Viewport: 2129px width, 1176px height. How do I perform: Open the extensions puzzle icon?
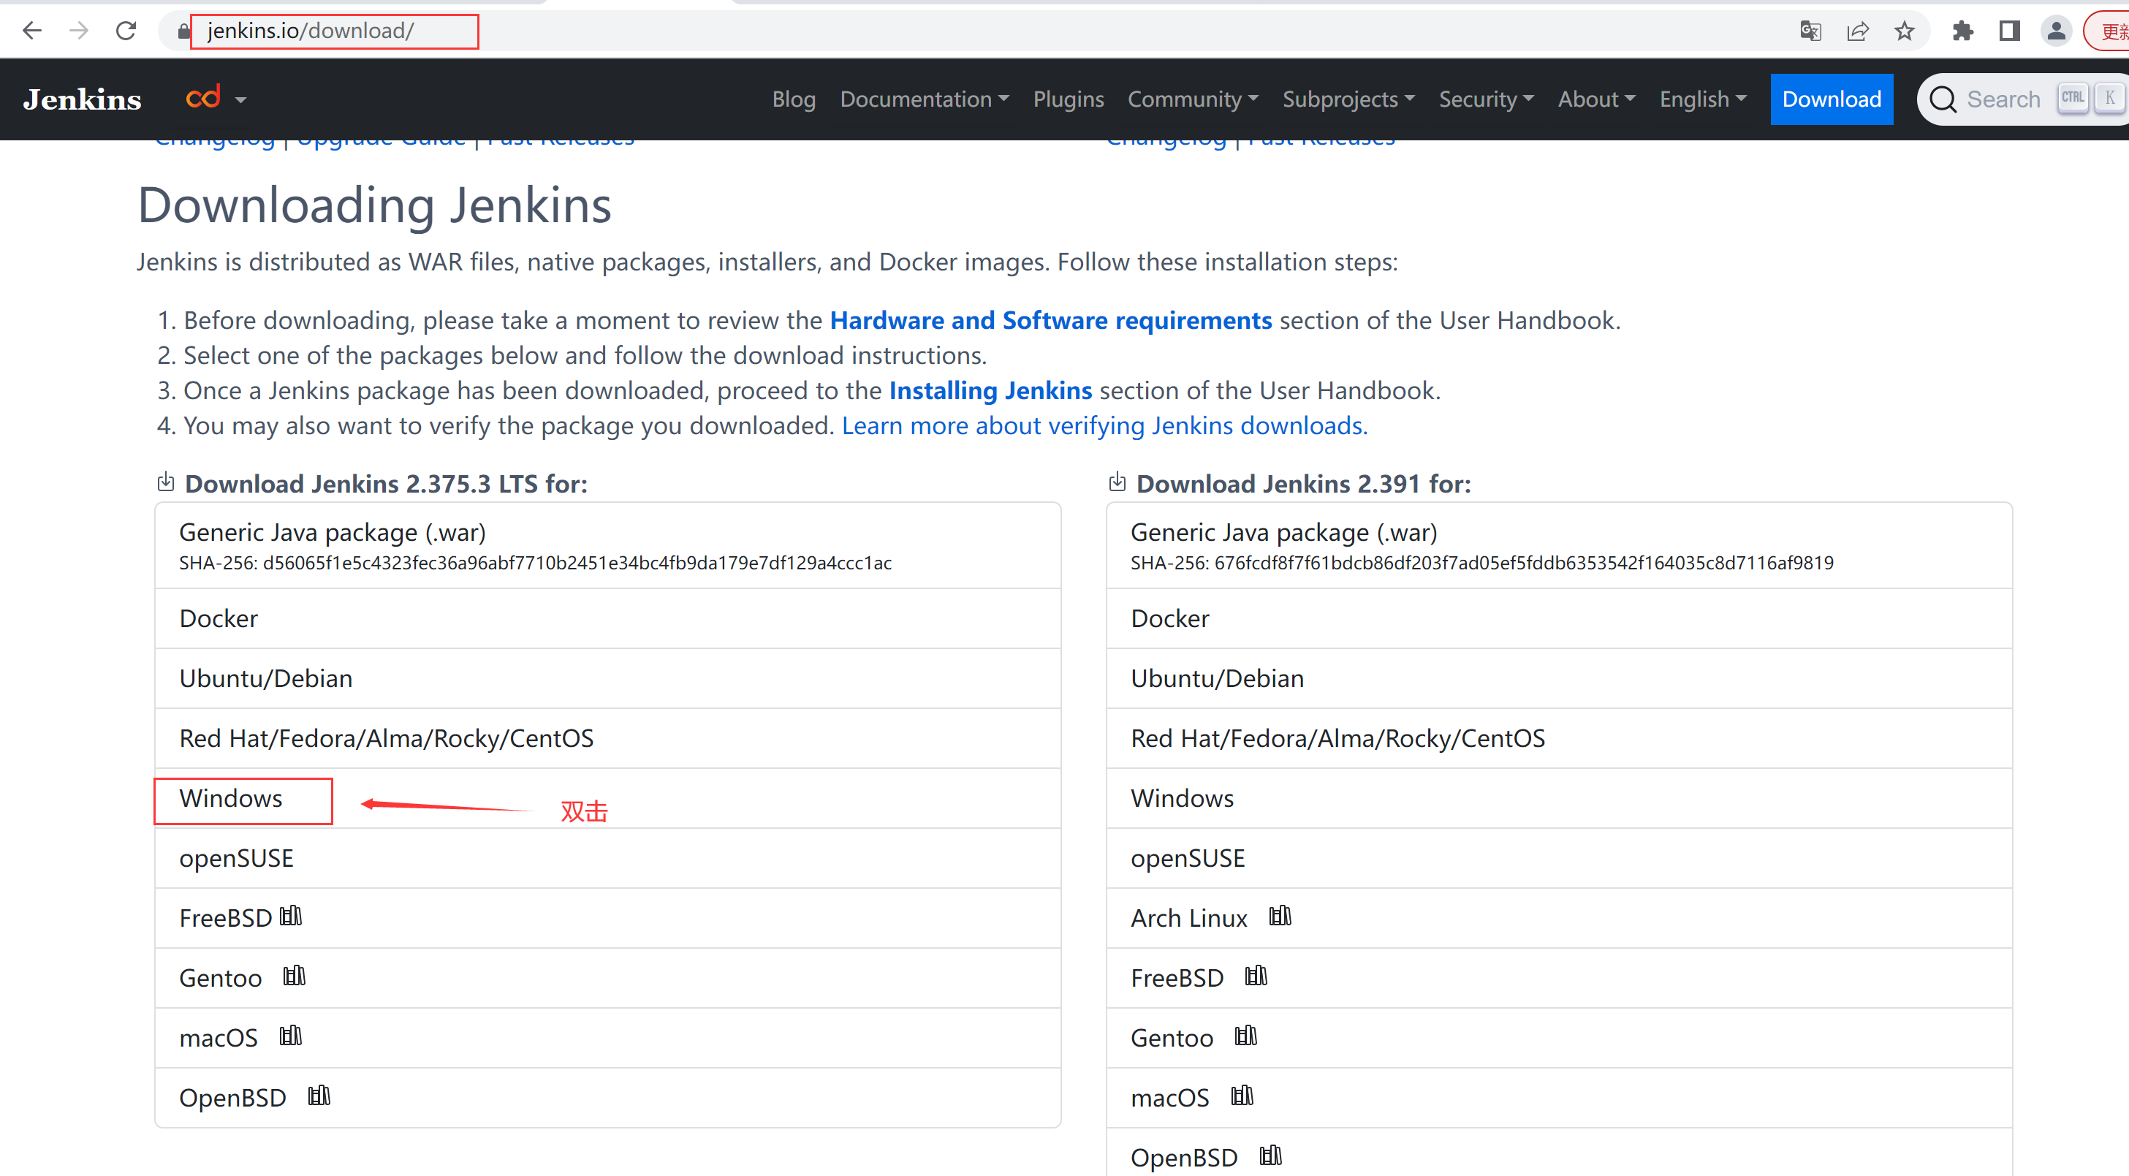click(x=1963, y=31)
